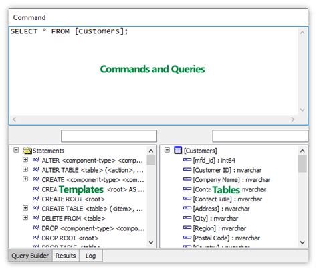Select 'CREATE ROOT <root>' template text

[73, 199]
